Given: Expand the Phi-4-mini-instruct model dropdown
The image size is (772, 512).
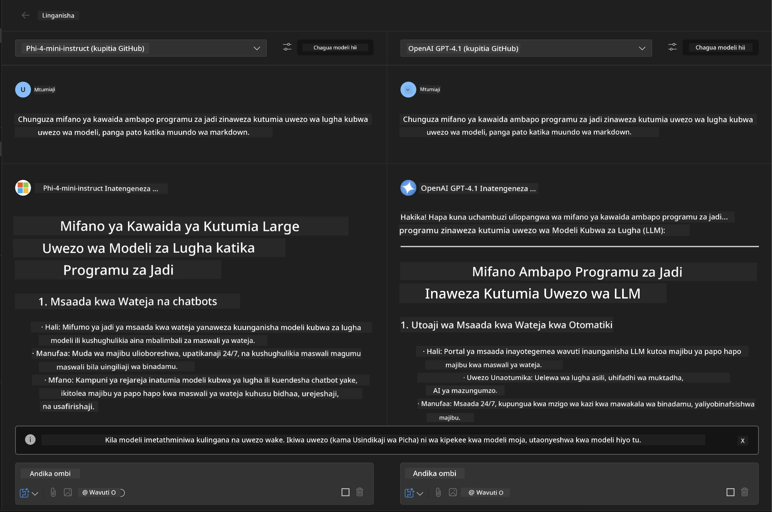Looking at the screenshot, I should [x=141, y=48].
